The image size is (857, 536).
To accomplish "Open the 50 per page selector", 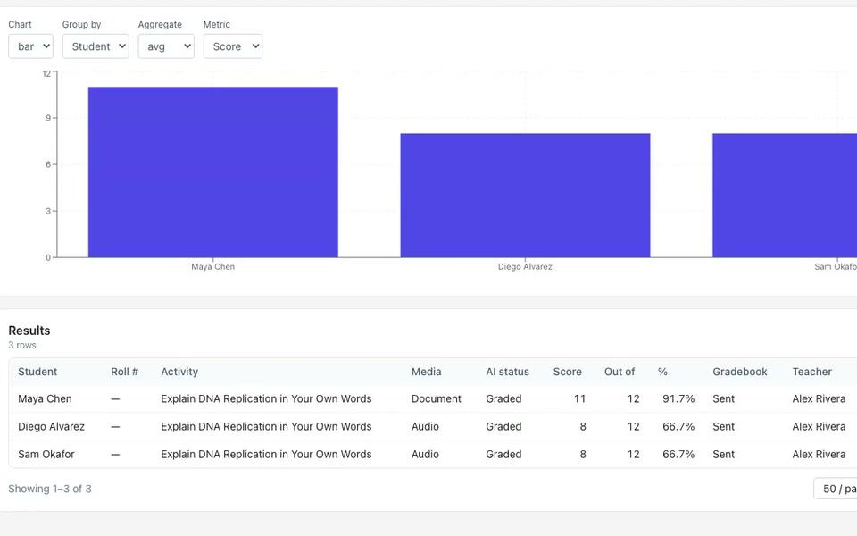I will coord(836,489).
